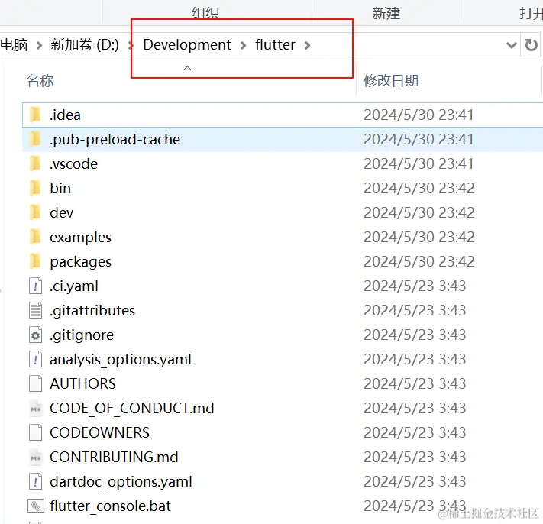Click the dartdoc_options.yaml file icon
Image resolution: width=543 pixels, height=524 pixels.
tap(35, 481)
